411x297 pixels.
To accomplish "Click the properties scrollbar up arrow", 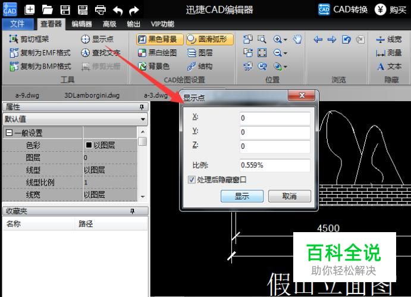I will coord(143,132).
